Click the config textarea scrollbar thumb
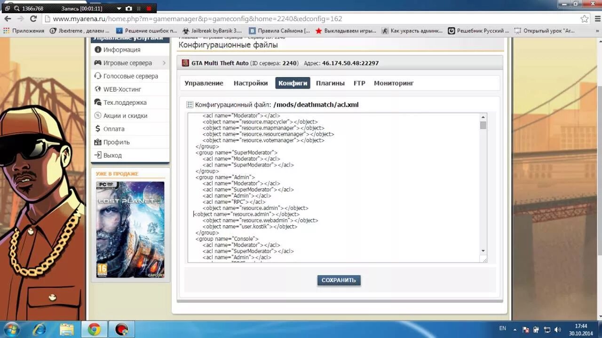Image resolution: width=602 pixels, height=338 pixels. pyautogui.click(x=483, y=125)
